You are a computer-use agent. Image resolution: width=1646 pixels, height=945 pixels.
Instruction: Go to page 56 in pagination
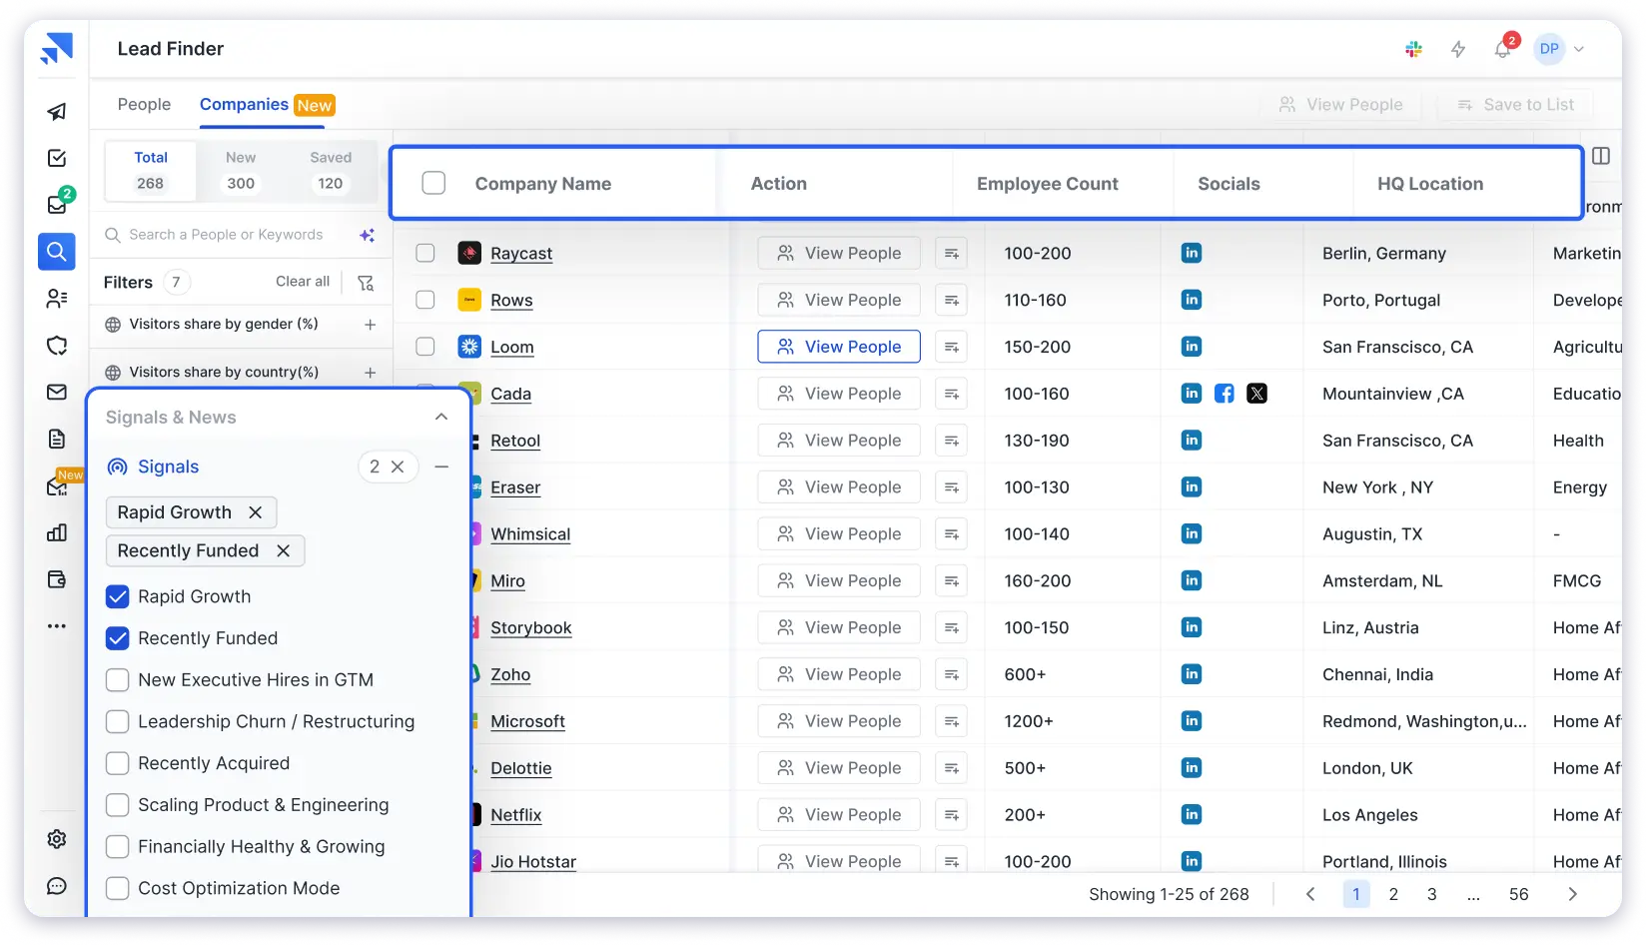coord(1518,894)
